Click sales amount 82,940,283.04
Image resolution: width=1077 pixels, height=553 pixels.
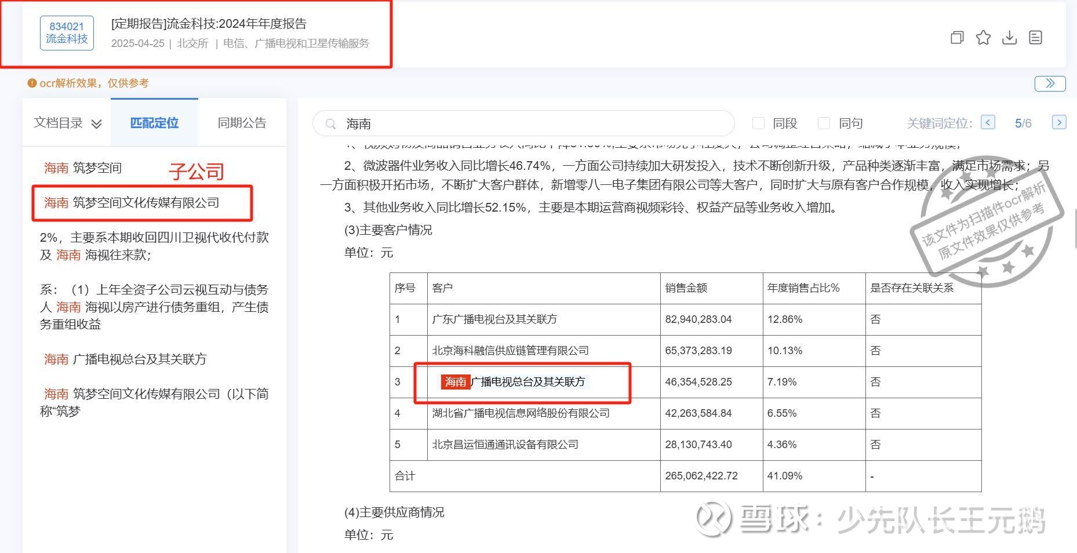(x=698, y=319)
